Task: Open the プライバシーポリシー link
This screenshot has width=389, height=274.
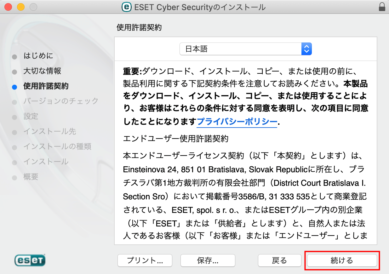Action: pyautogui.click(x=237, y=122)
